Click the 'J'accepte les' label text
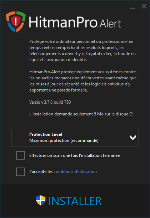Image resolution: width=150 pixels, height=218 pixels. [x=41, y=172]
